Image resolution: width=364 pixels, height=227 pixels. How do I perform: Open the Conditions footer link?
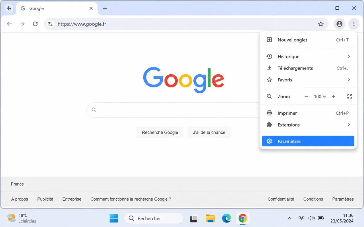pos(313,199)
